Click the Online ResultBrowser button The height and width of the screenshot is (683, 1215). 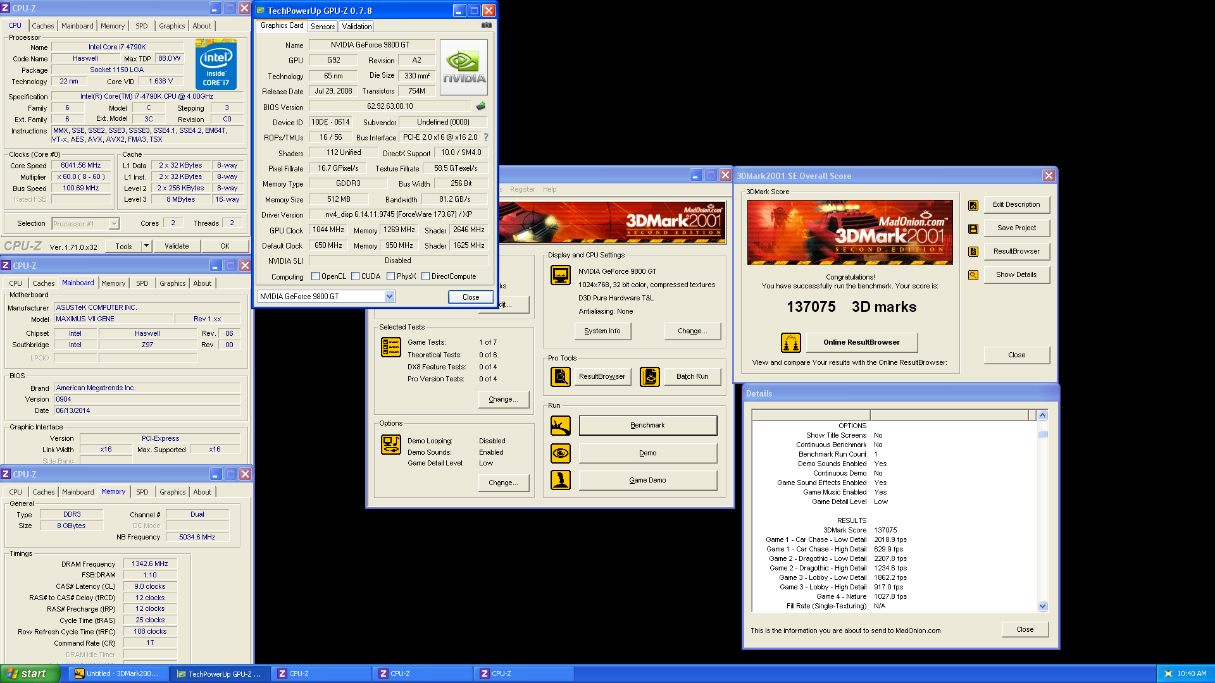(862, 342)
